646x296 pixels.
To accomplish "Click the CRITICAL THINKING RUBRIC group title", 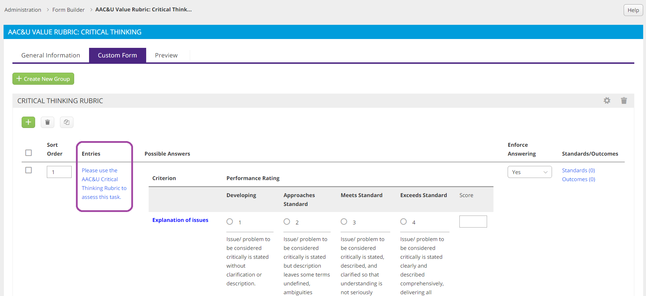I will click(x=60, y=101).
